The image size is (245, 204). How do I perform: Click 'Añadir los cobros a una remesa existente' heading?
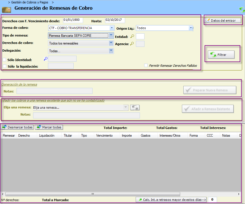coord(53,100)
